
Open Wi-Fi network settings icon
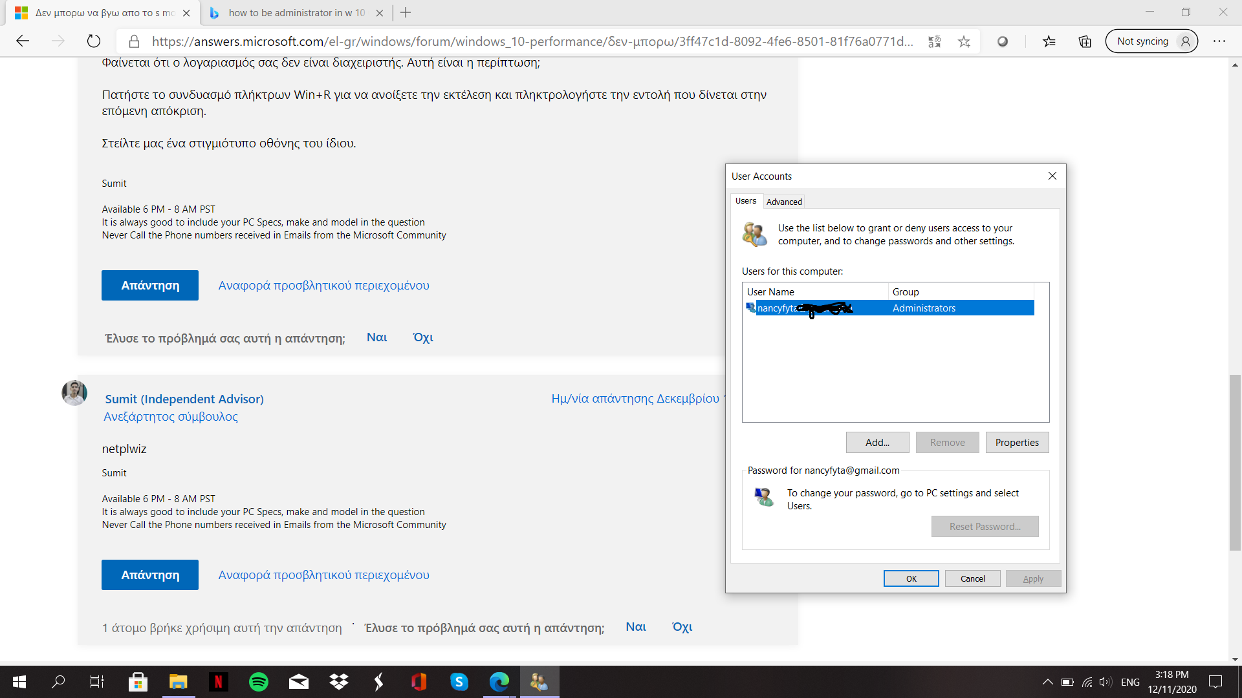tap(1087, 682)
